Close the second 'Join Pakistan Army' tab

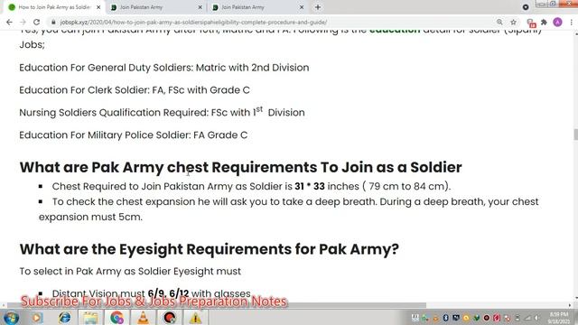(200, 7)
